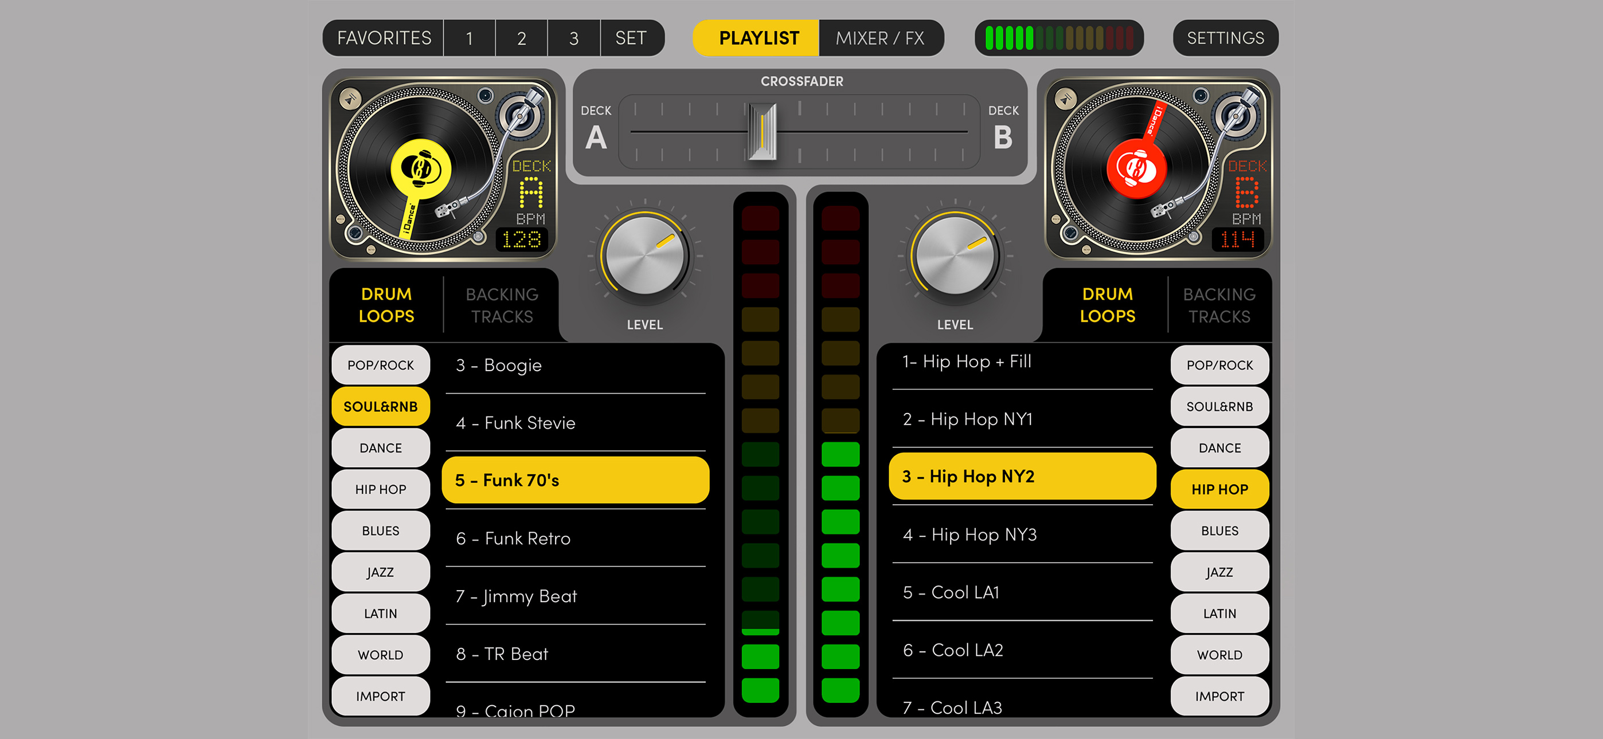Click IMPORT button on Deck B
Image resolution: width=1603 pixels, height=739 pixels.
pos(1219,696)
